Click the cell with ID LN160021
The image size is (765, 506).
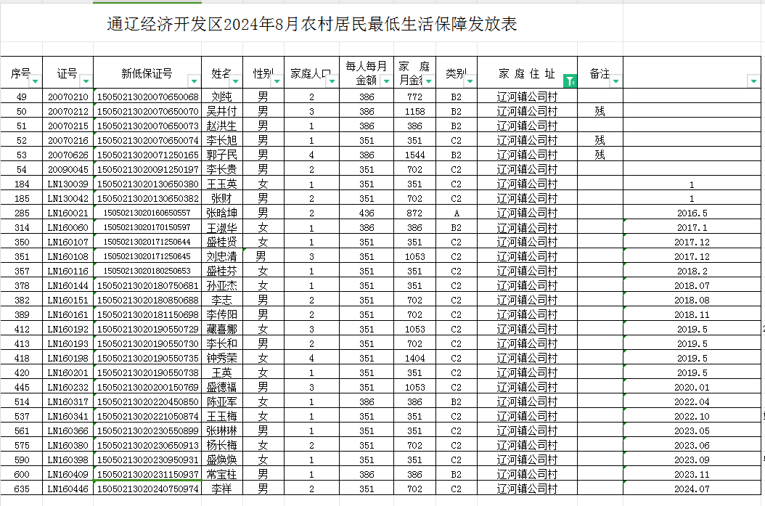(x=67, y=213)
